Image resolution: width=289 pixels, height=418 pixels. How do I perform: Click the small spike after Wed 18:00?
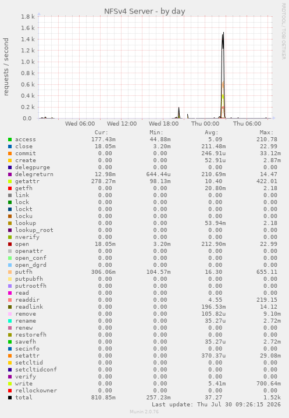click(179, 113)
